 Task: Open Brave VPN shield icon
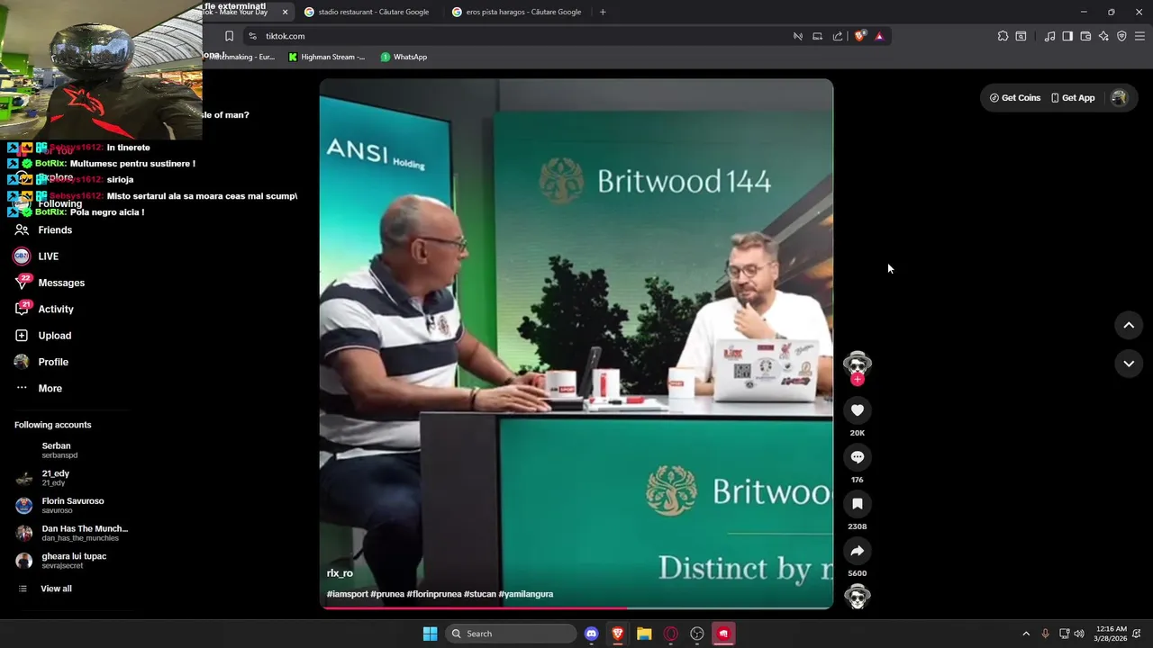click(x=1121, y=36)
